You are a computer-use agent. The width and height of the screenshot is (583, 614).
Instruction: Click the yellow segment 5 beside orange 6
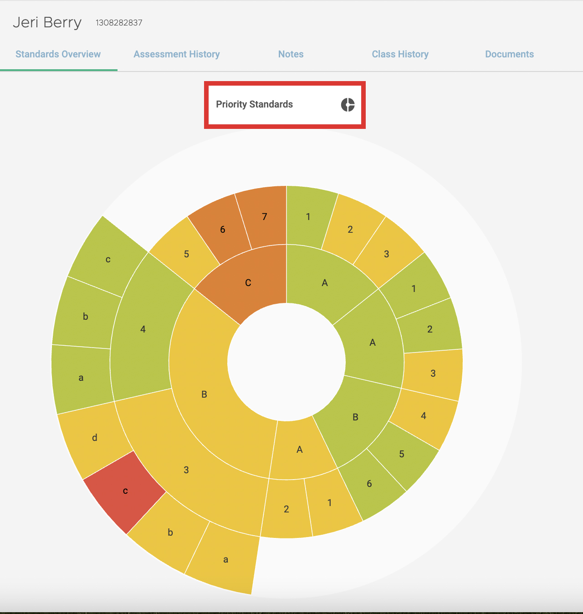(x=187, y=254)
